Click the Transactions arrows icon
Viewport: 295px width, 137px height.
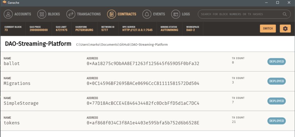click(71, 14)
